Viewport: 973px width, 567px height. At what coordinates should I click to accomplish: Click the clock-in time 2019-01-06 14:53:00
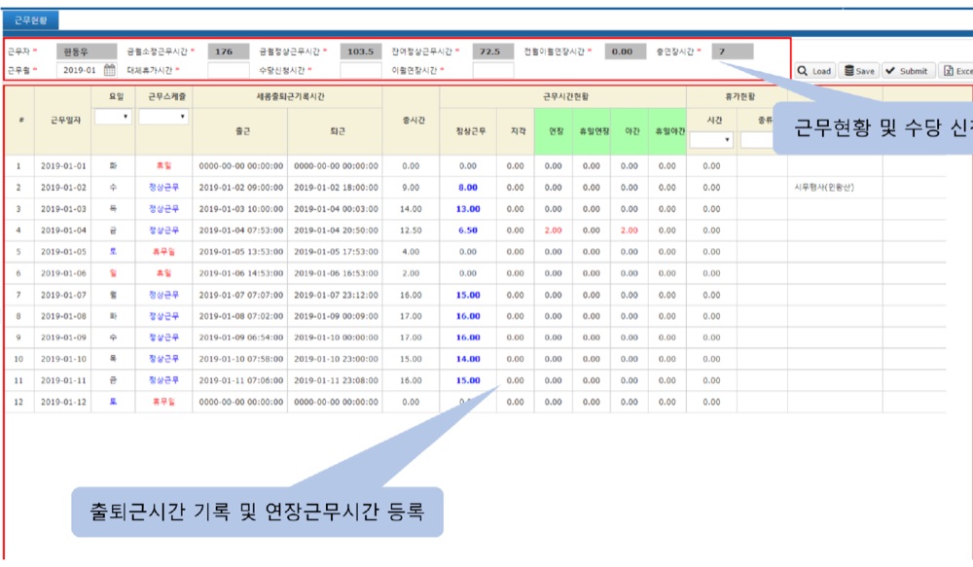240,273
